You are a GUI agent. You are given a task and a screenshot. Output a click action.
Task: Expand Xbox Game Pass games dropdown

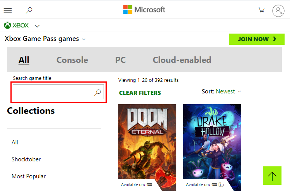[45, 39]
